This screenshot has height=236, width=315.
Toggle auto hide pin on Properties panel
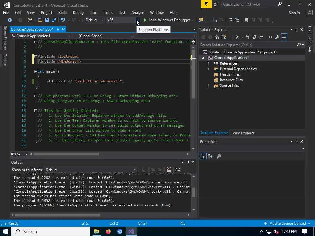297,141
